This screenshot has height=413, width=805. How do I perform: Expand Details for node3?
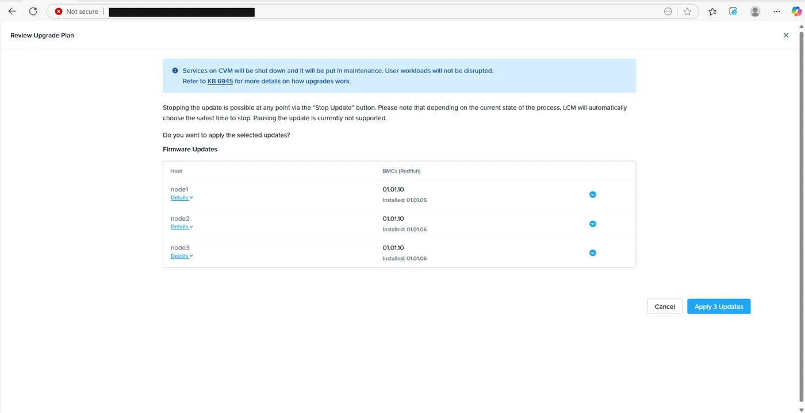point(182,256)
